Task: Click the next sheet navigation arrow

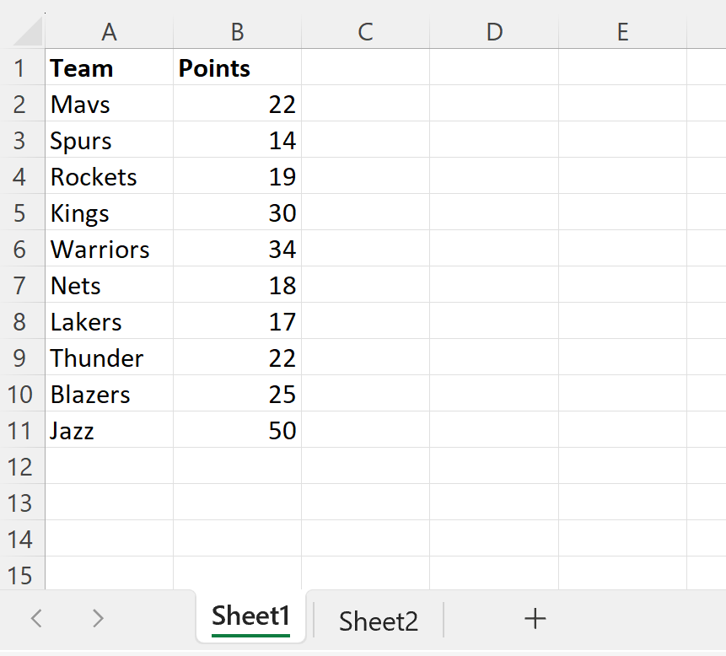Action: pos(97,618)
